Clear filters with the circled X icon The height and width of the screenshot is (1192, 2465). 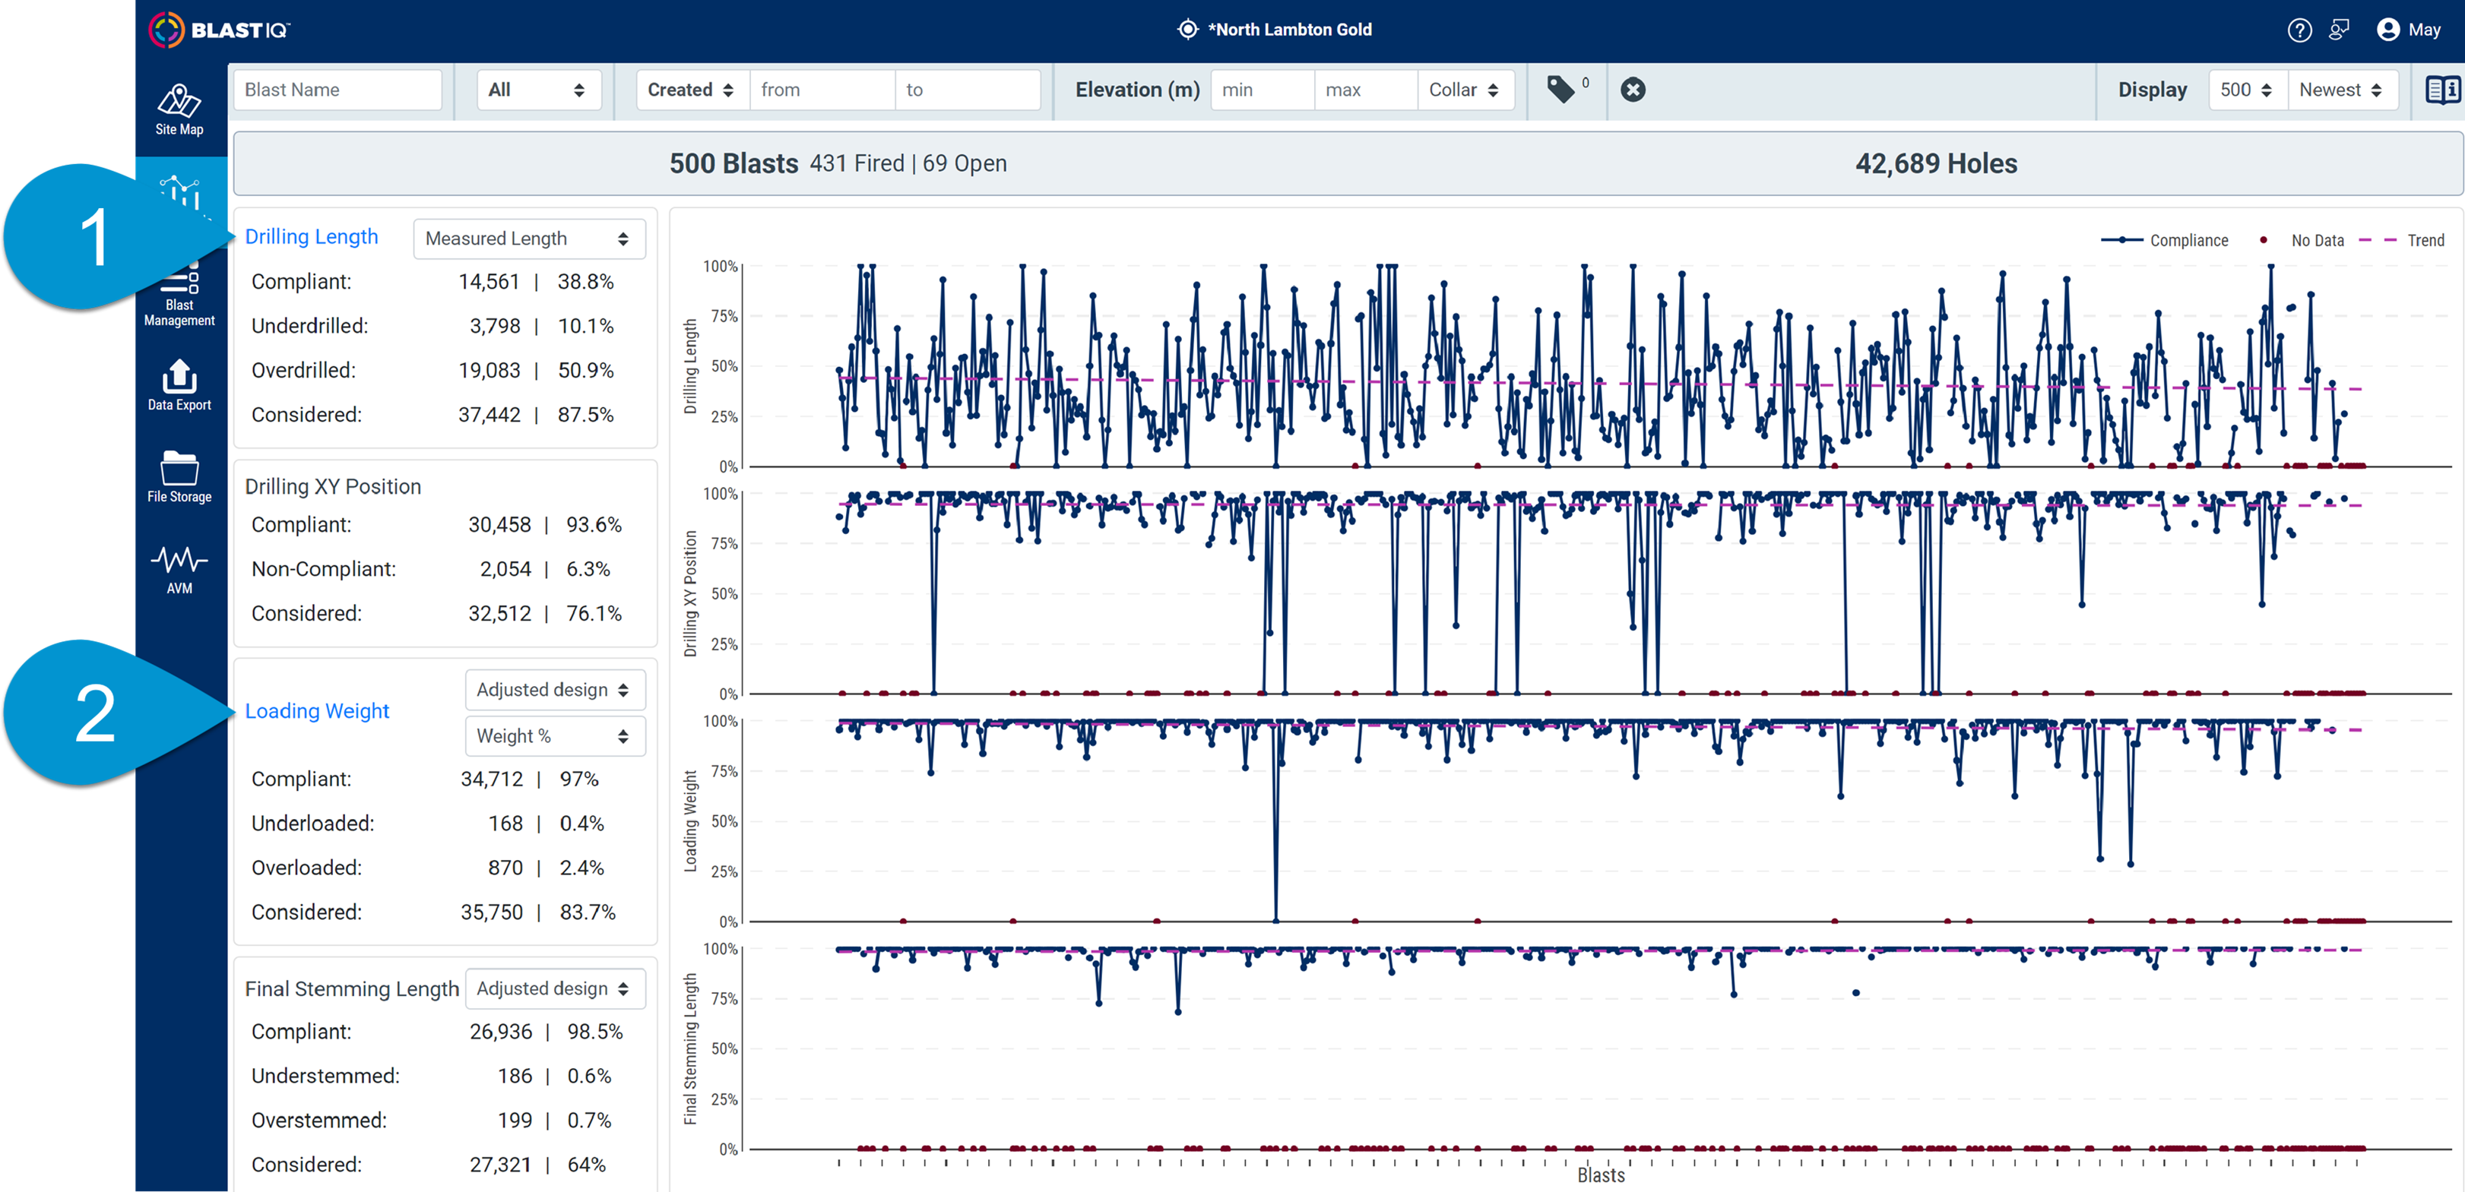(1633, 90)
